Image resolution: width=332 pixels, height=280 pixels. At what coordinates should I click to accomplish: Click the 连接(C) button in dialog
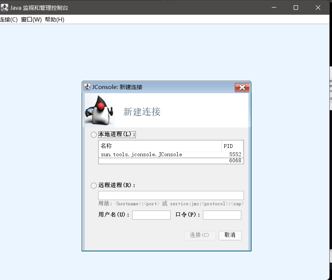coord(200,235)
